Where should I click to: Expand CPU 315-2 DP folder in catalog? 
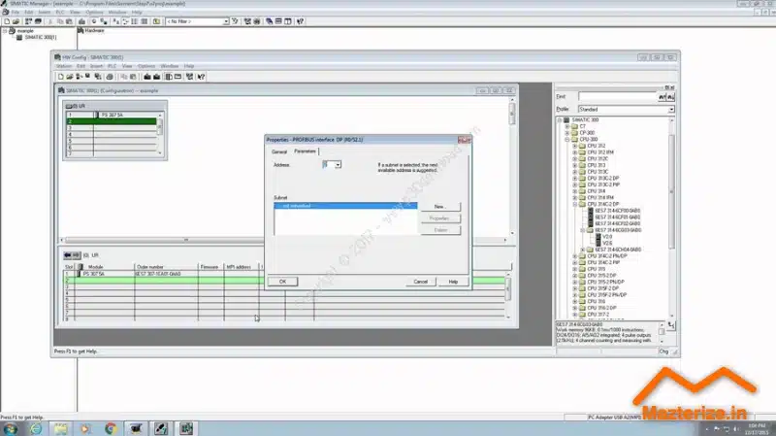point(575,276)
